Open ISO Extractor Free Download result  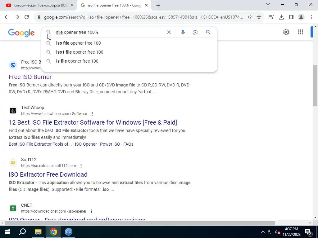48,174
